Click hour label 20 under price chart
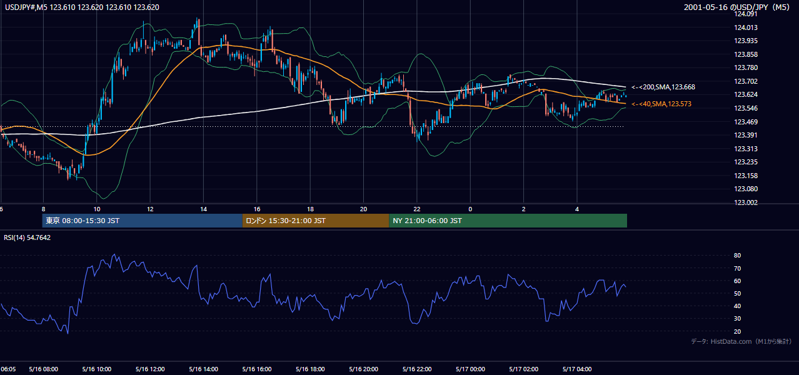Viewport: 799px width, 375px height. pos(363,209)
